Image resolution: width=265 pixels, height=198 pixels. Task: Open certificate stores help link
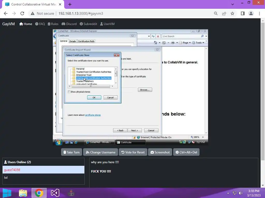pos(93,115)
